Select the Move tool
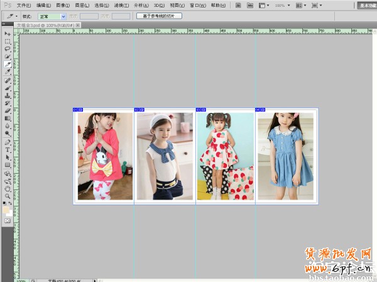 pyautogui.click(x=8, y=33)
